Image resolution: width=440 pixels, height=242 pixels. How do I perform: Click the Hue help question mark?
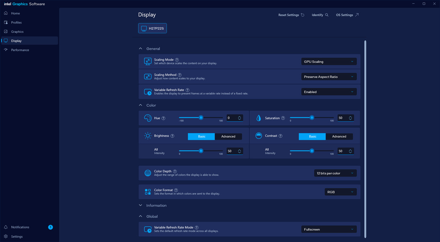(163, 118)
